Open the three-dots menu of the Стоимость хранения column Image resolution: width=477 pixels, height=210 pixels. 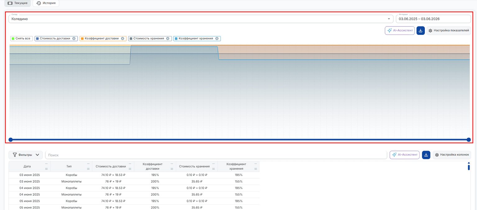click(x=214, y=164)
